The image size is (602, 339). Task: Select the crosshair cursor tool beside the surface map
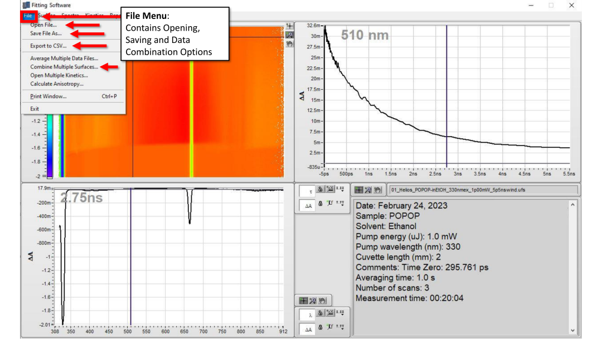click(x=289, y=26)
